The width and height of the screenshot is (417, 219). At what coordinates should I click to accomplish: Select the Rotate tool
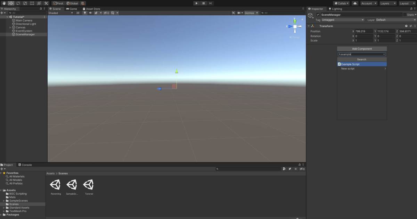(x=18, y=3)
